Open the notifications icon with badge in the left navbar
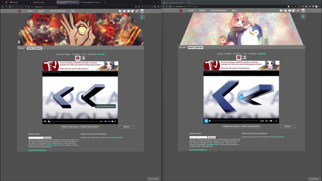This screenshot has height=181, width=322. tap(133, 11)
